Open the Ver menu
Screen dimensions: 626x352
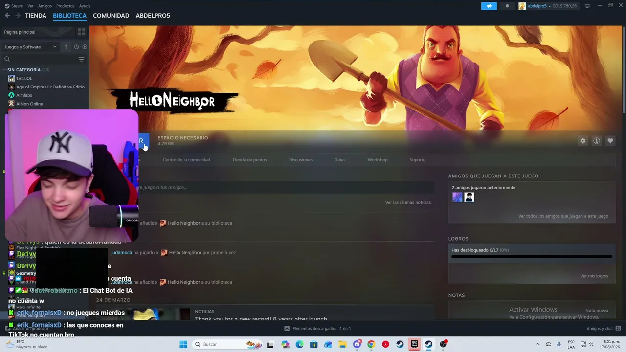[30, 6]
